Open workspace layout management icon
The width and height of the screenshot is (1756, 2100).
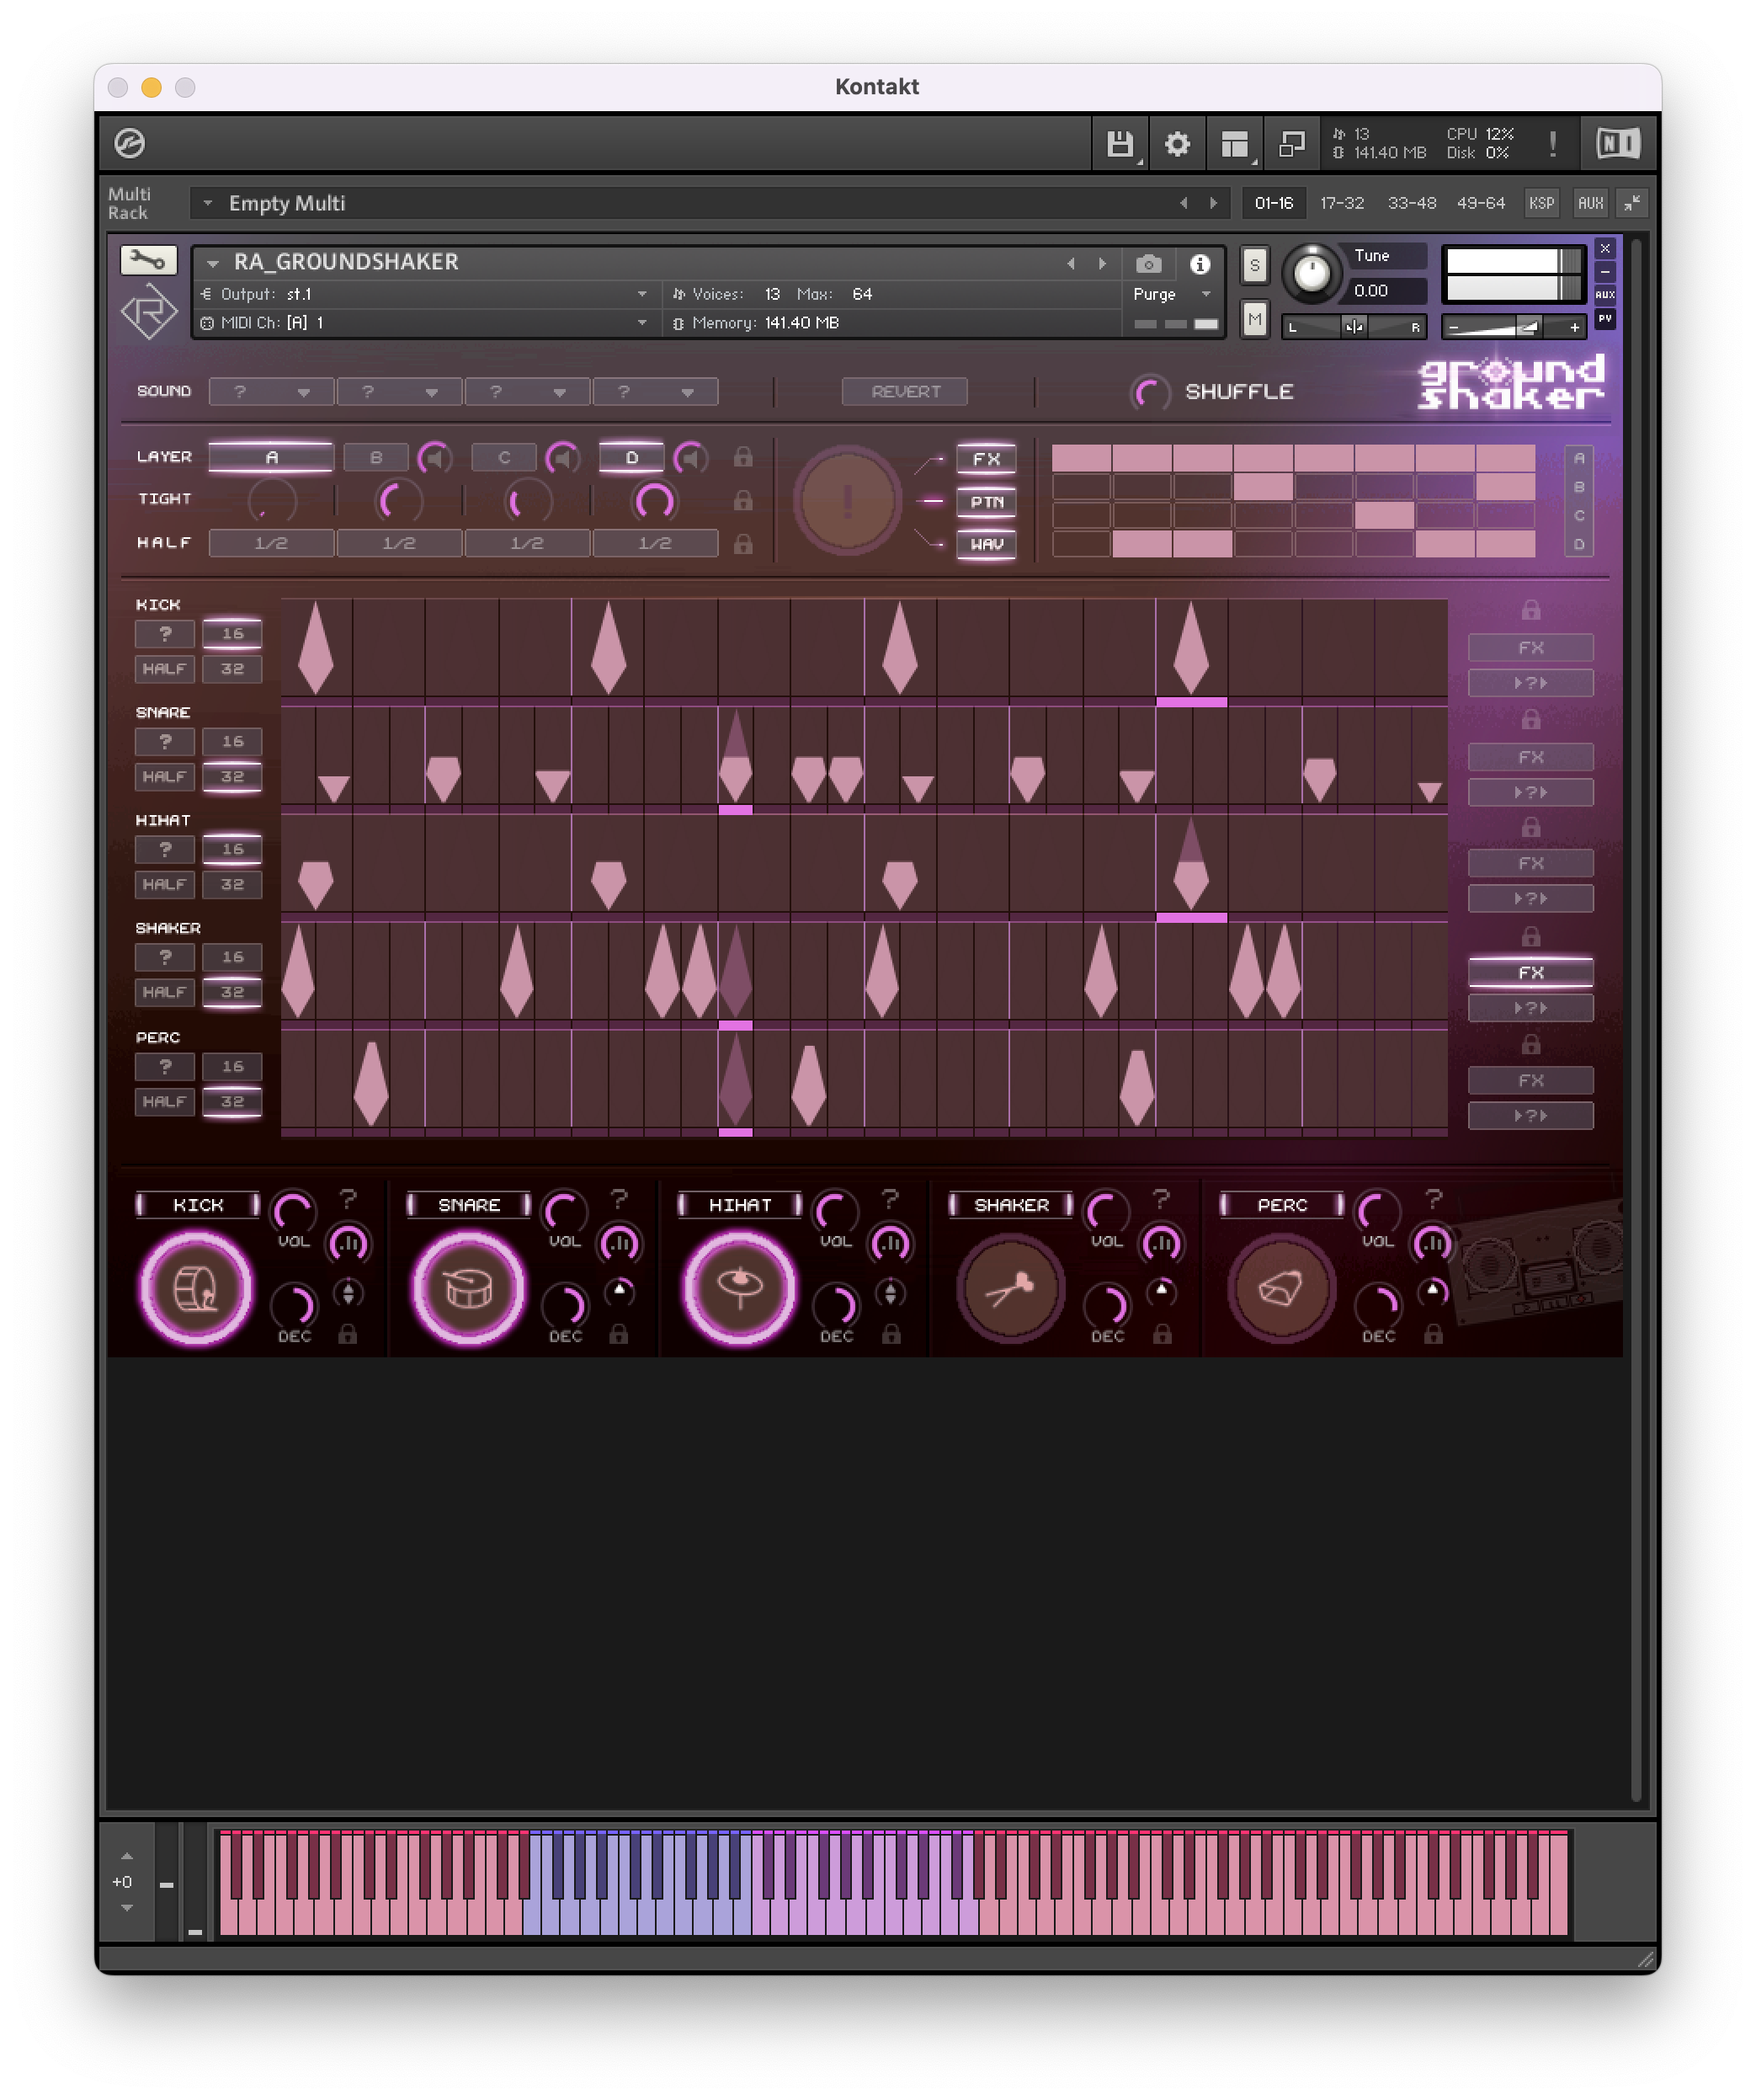1235,144
